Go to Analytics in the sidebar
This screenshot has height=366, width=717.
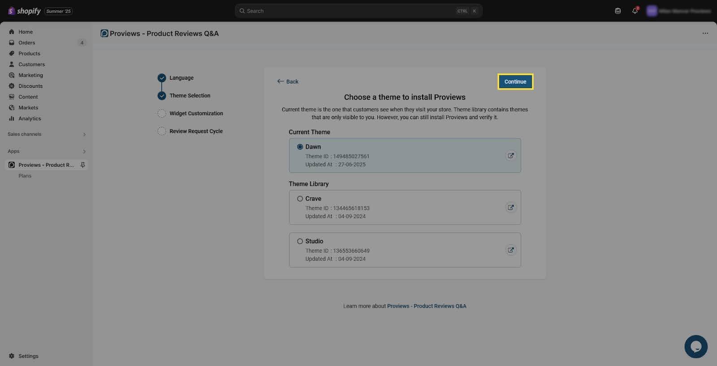click(30, 119)
